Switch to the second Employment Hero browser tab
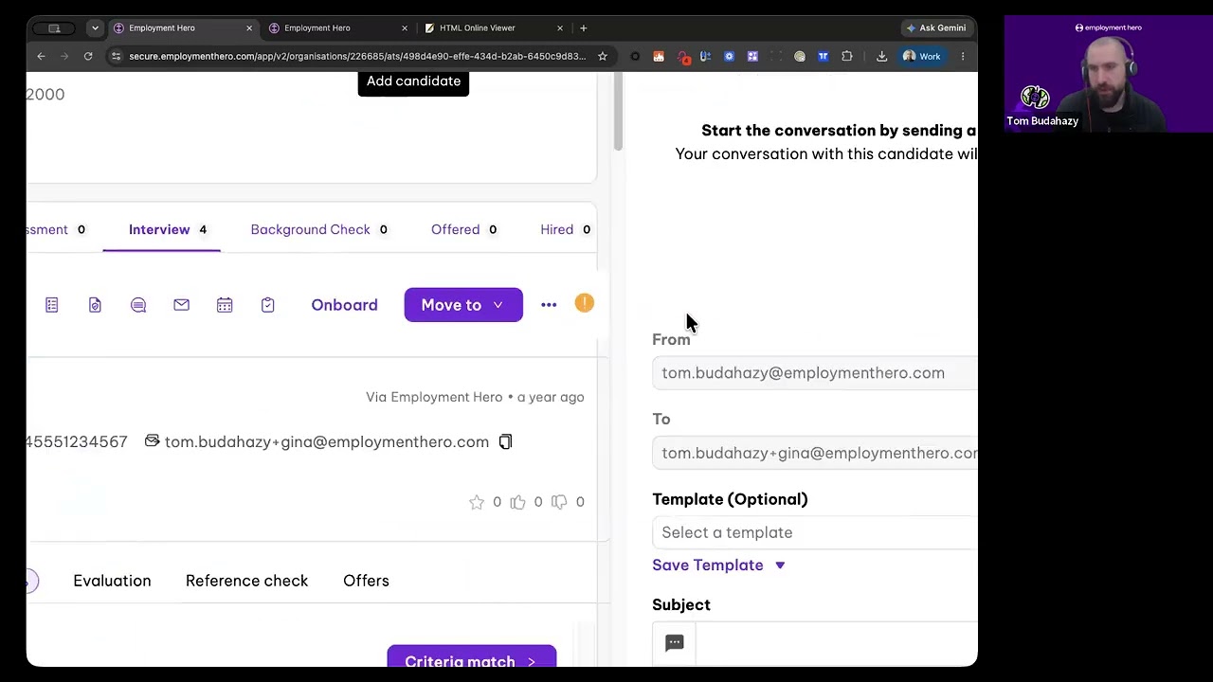This screenshot has width=1213, height=682. click(338, 28)
